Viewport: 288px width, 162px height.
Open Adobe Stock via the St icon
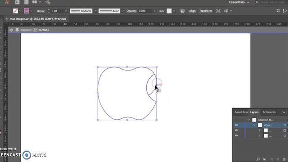point(26,2)
